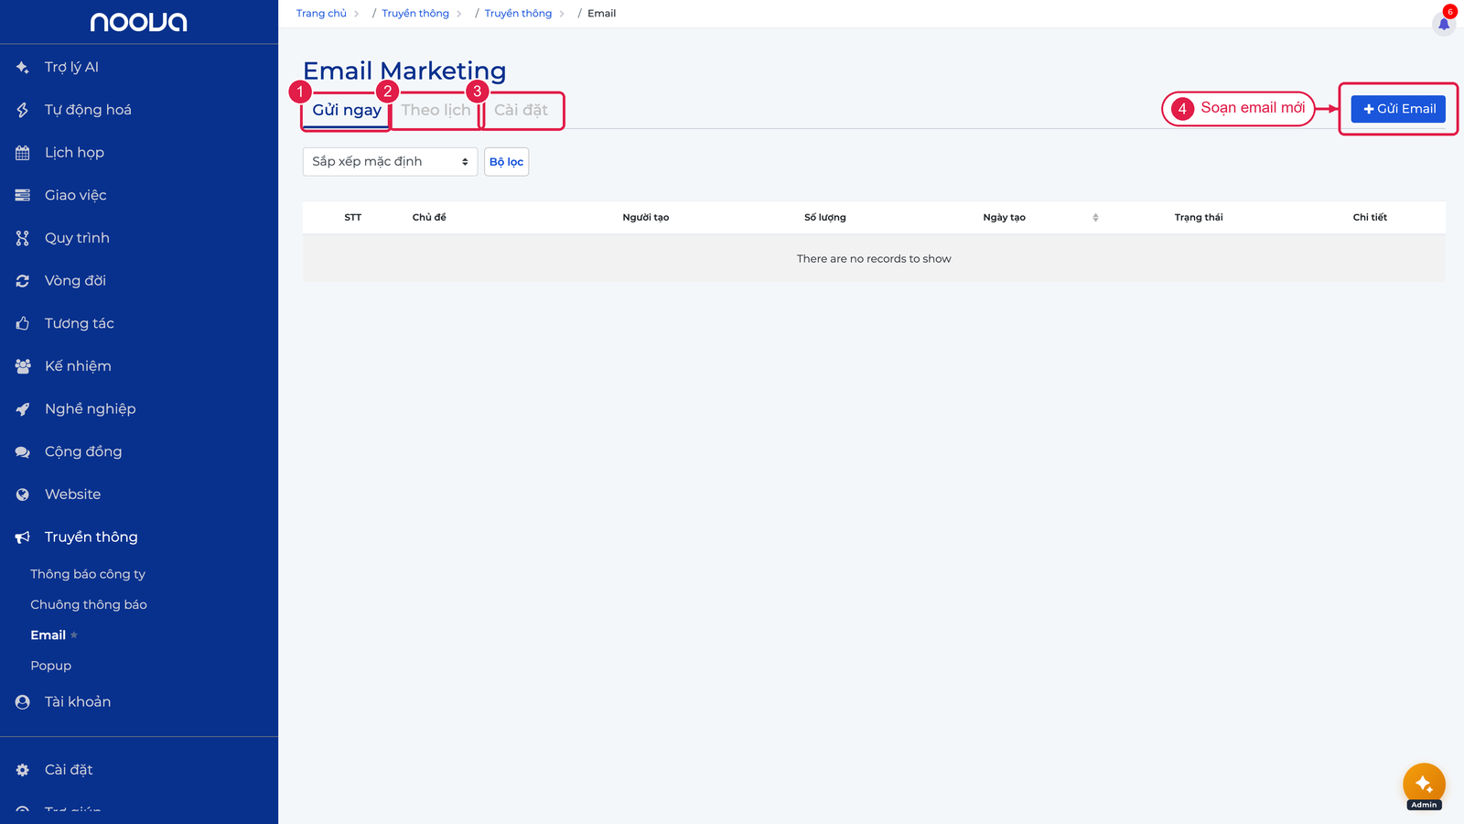This screenshot has height=824, width=1464.
Task: Open Giao việc menu label
Action: pyautogui.click(x=75, y=195)
